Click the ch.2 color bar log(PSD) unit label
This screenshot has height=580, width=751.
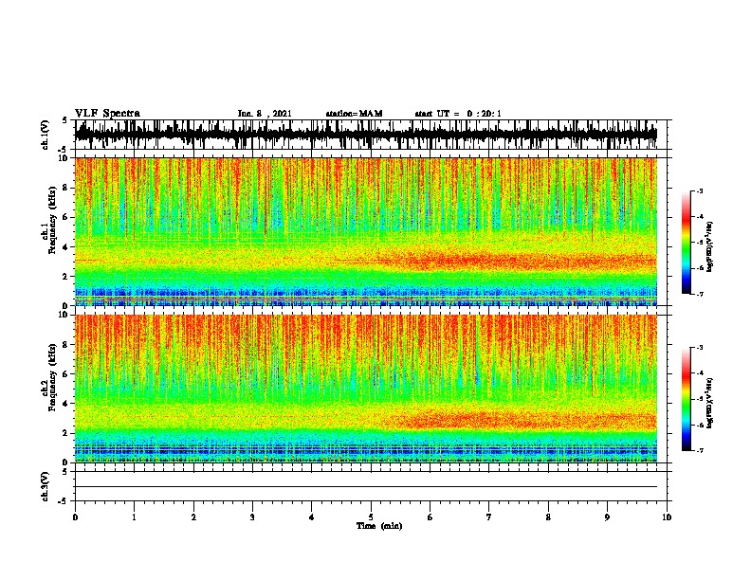[710, 404]
